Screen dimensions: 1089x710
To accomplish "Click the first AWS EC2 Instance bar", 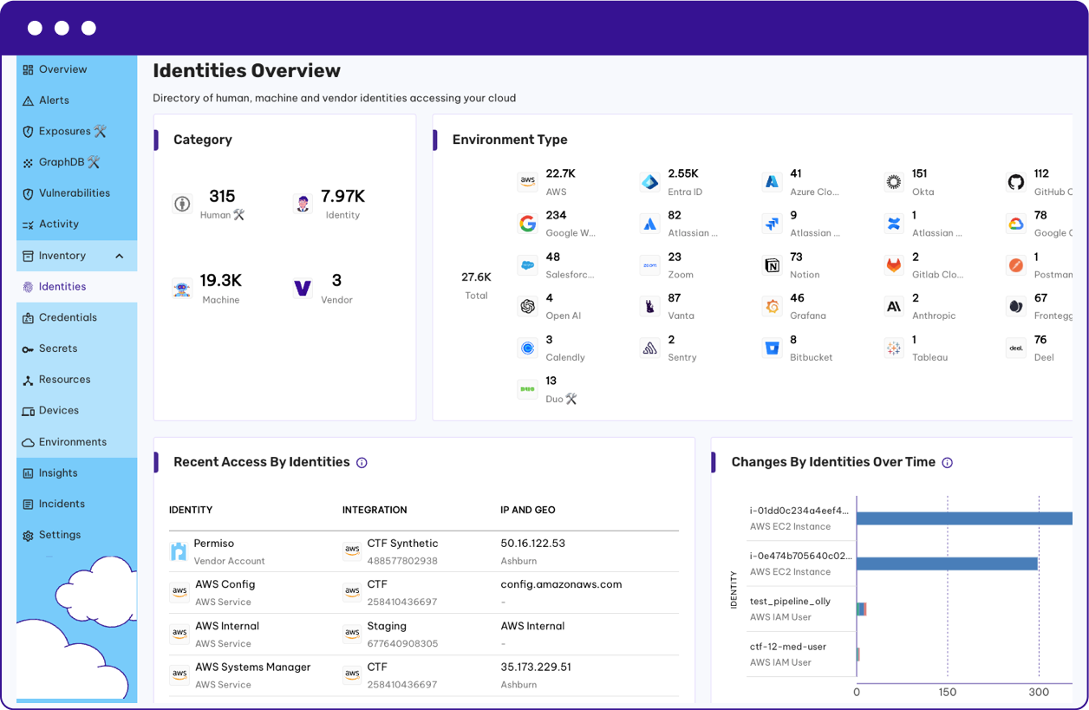I will 962,518.
